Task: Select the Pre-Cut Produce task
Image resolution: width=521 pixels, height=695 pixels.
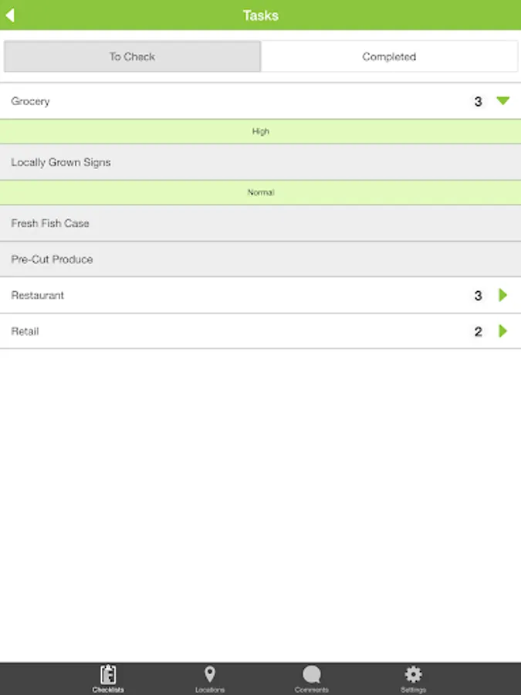Action: 52,259
